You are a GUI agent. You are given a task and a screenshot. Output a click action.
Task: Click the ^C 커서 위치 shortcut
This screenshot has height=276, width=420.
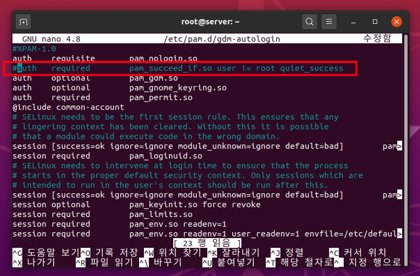358,252
